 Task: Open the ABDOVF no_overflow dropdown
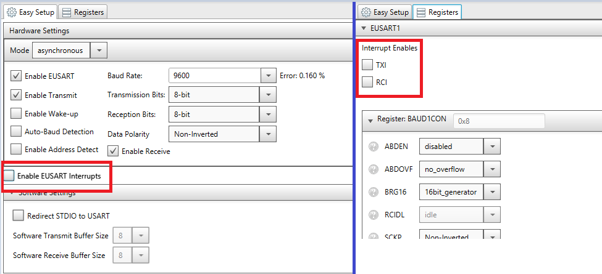point(492,169)
